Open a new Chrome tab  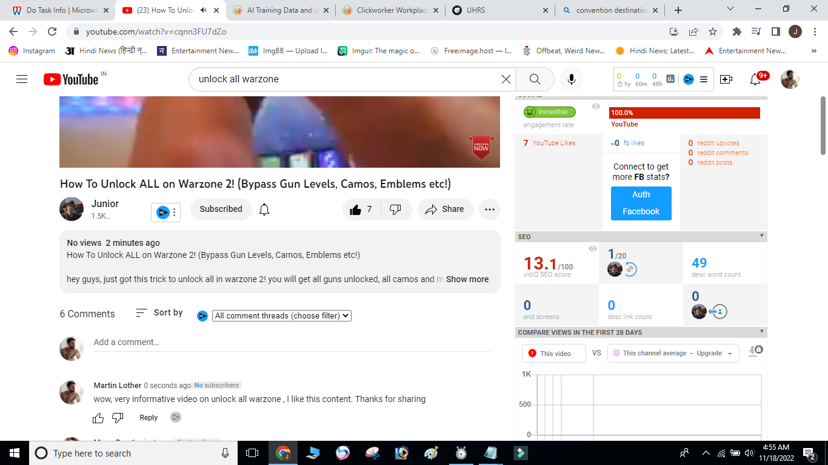pyautogui.click(x=678, y=10)
